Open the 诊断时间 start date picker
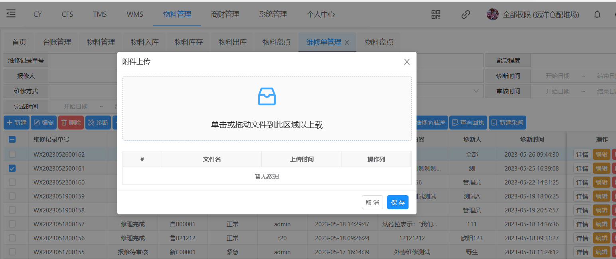 (557, 76)
